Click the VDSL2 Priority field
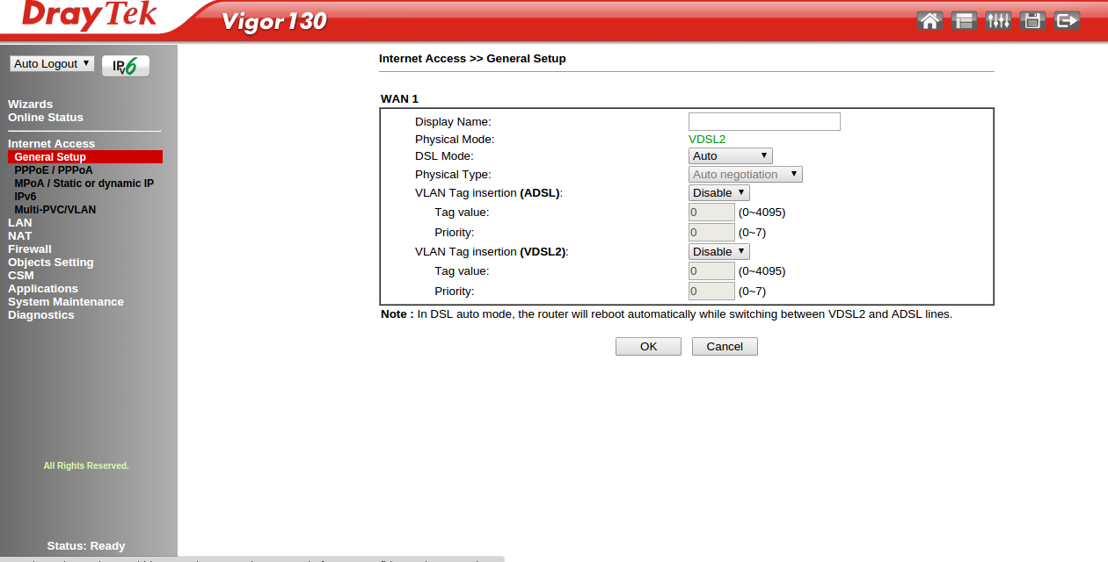This screenshot has width=1108, height=562. click(711, 291)
